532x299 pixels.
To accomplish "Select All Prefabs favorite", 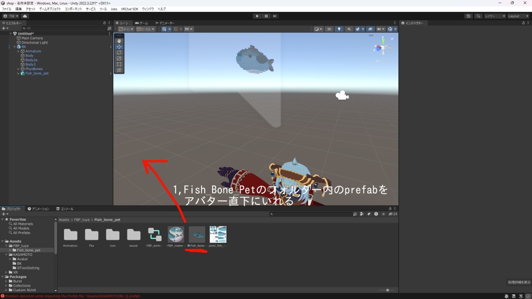I will (21, 233).
